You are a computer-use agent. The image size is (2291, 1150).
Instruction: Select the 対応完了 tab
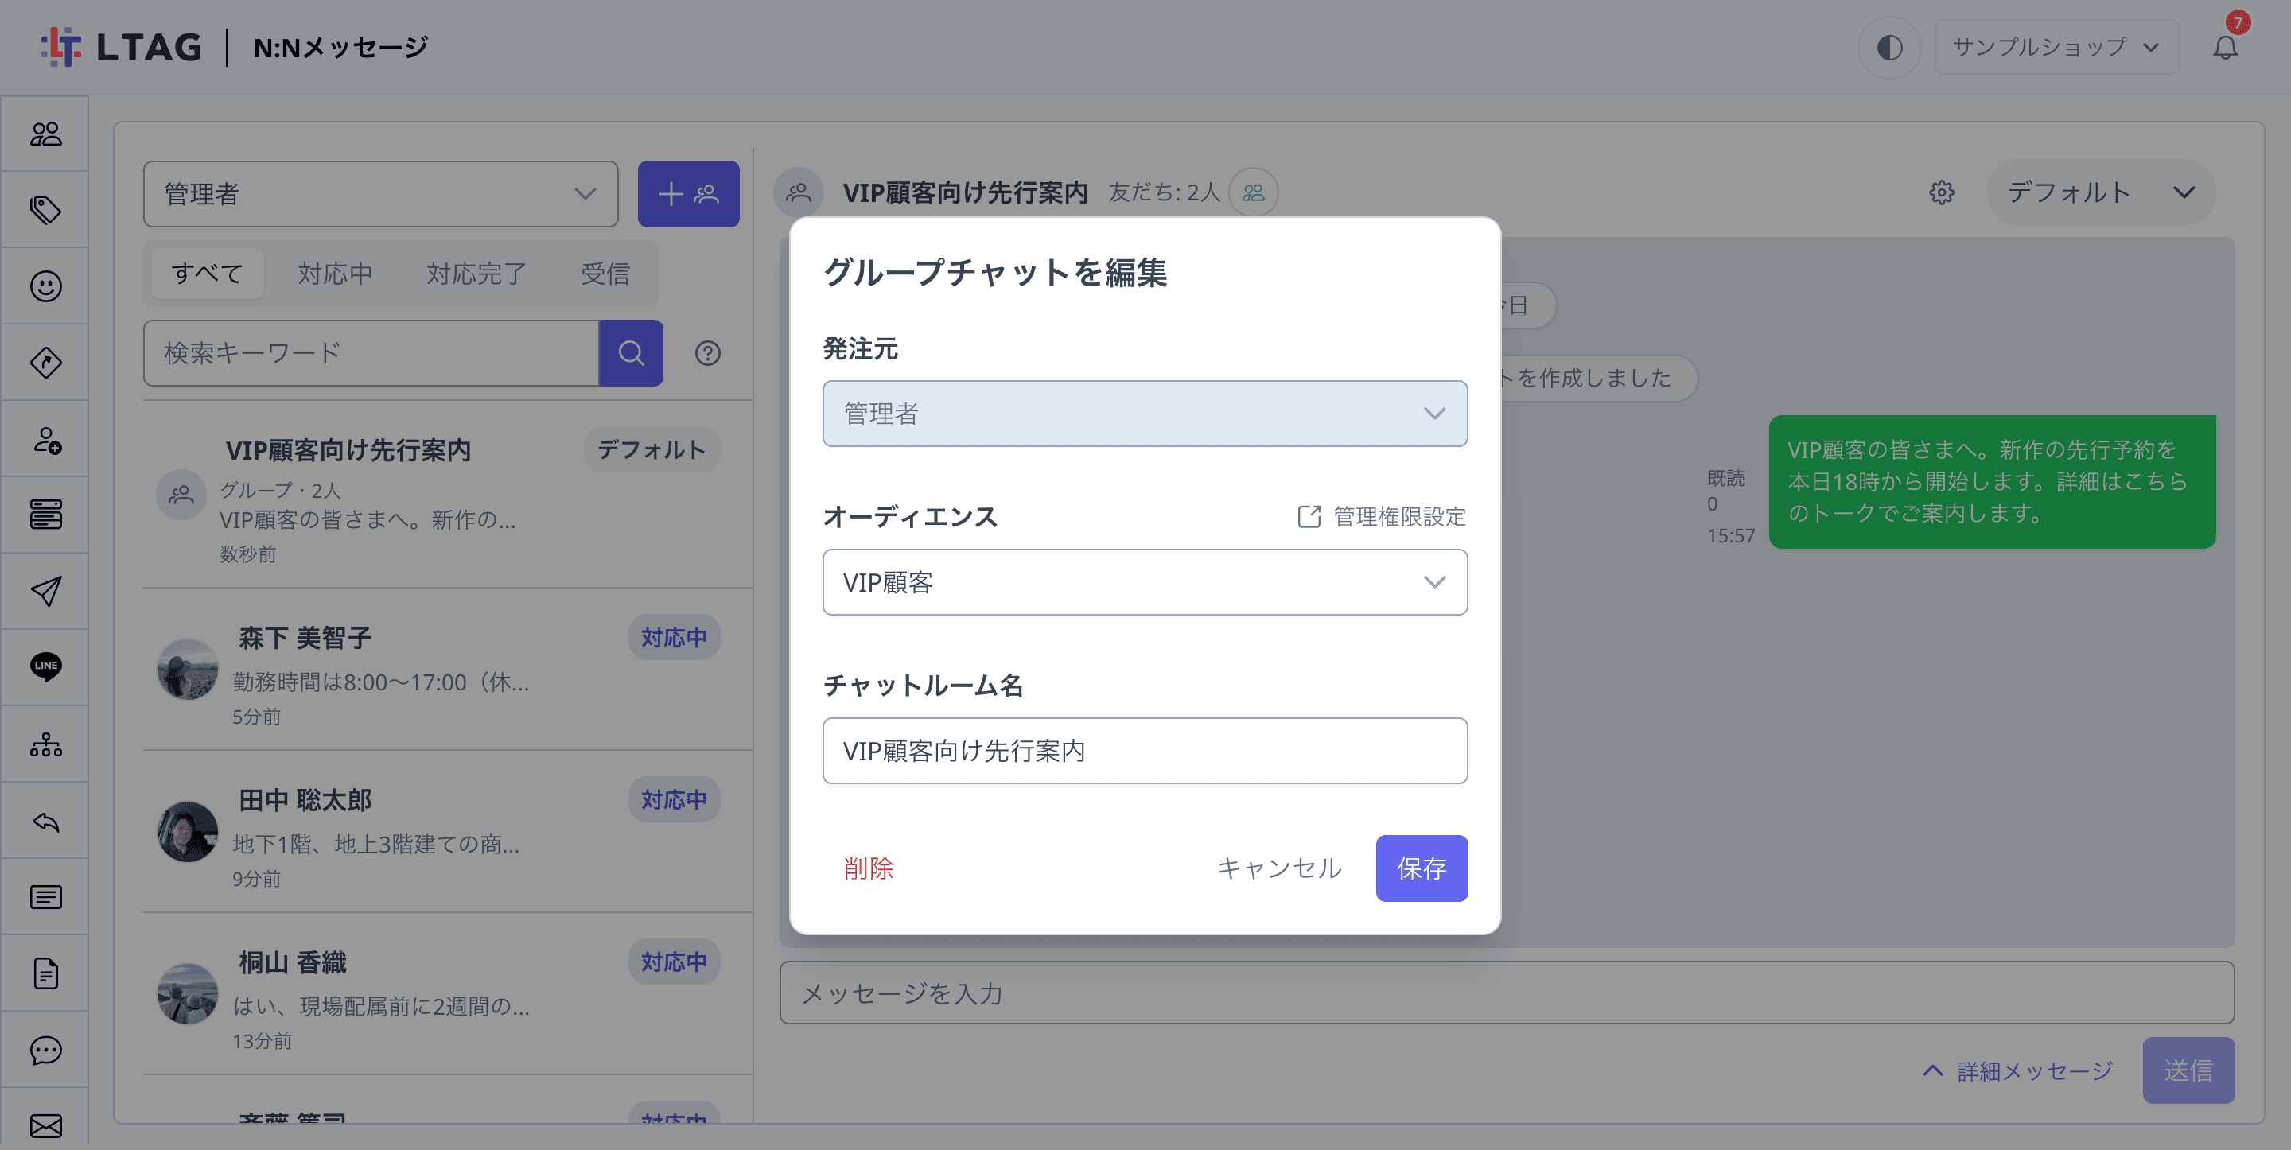click(x=476, y=273)
